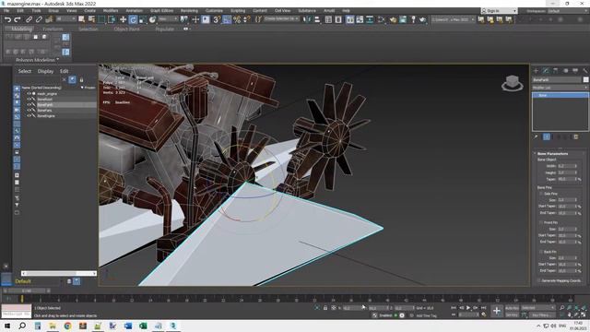Click the Scene Explorer horizontal scrollbar

(59, 273)
